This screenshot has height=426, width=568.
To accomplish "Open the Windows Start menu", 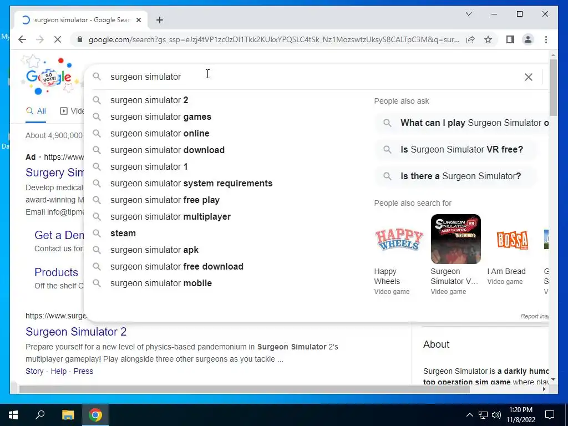I will [x=13, y=415].
